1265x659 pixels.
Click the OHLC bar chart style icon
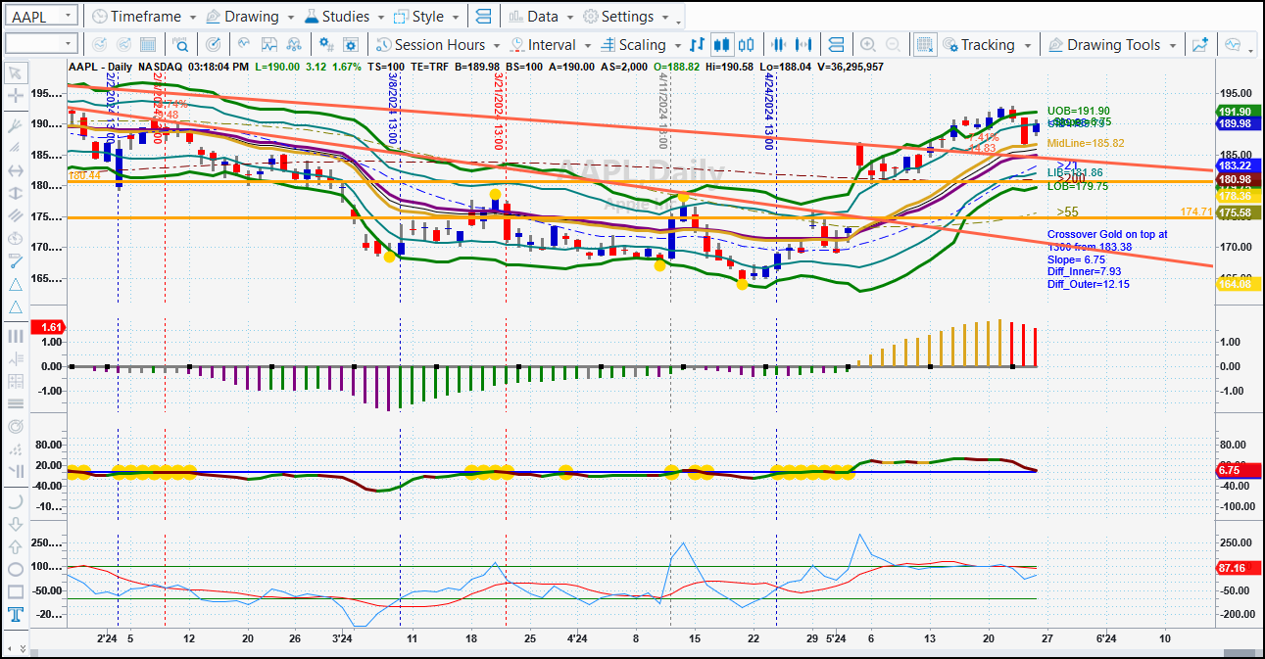click(697, 44)
